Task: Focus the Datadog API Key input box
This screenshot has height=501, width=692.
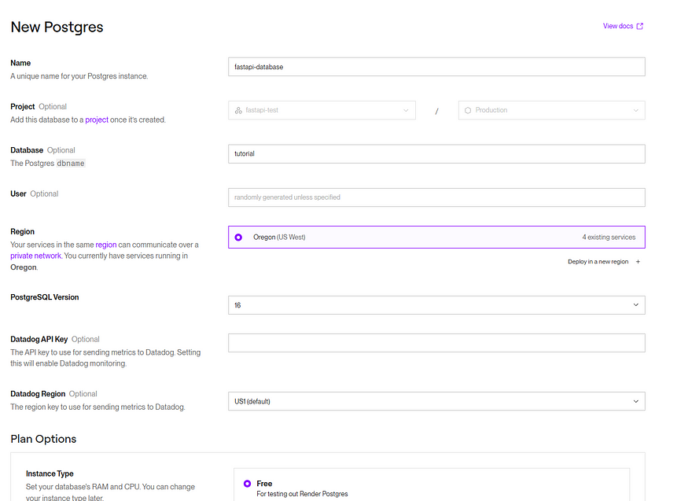Action: [x=436, y=343]
